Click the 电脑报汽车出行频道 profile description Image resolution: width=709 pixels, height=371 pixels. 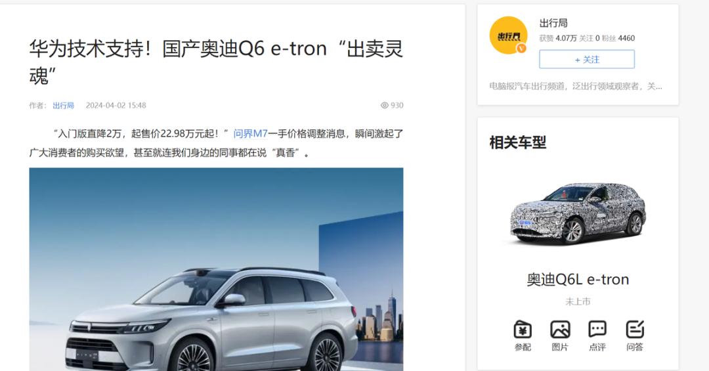576,86
